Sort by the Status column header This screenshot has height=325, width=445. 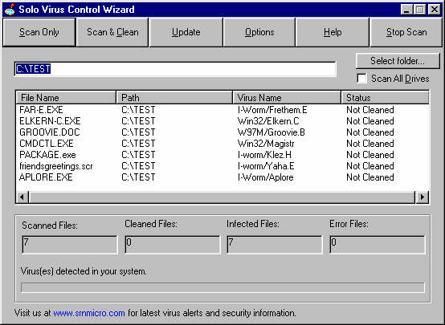385,98
